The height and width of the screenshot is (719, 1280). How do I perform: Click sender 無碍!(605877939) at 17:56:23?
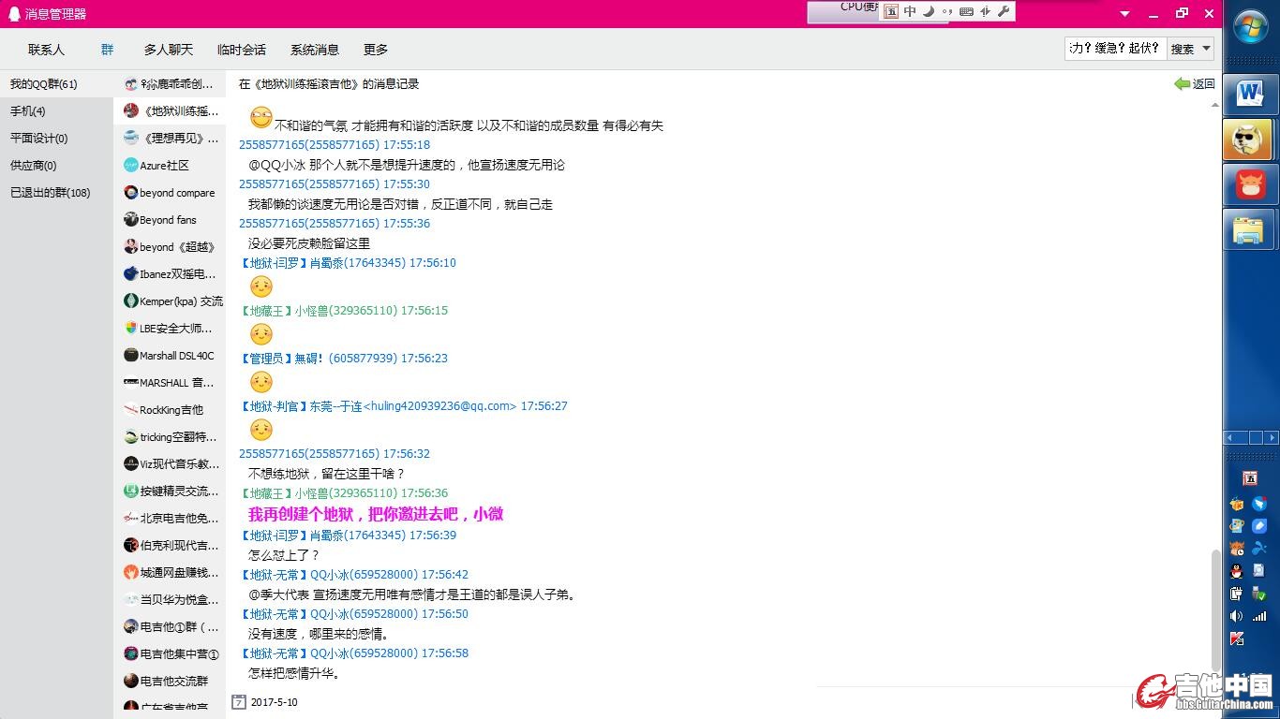tap(344, 358)
